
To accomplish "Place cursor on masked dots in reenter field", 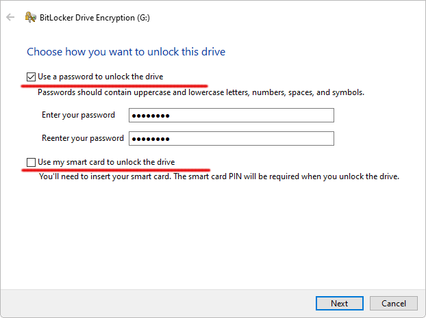I will click(151, 140).
